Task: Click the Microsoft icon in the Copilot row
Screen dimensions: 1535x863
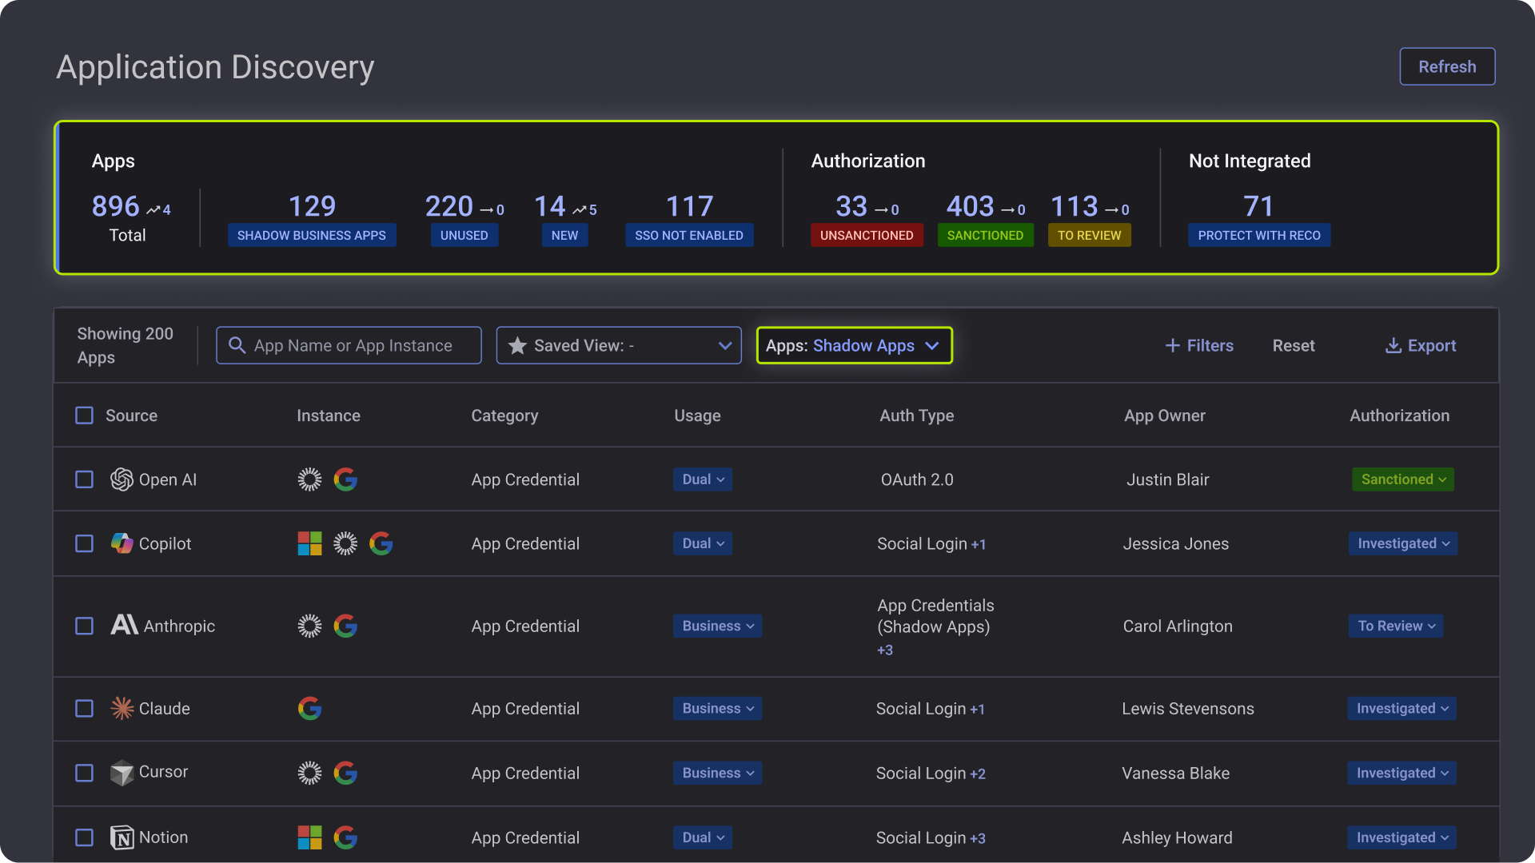Action: tap(309, 544)
